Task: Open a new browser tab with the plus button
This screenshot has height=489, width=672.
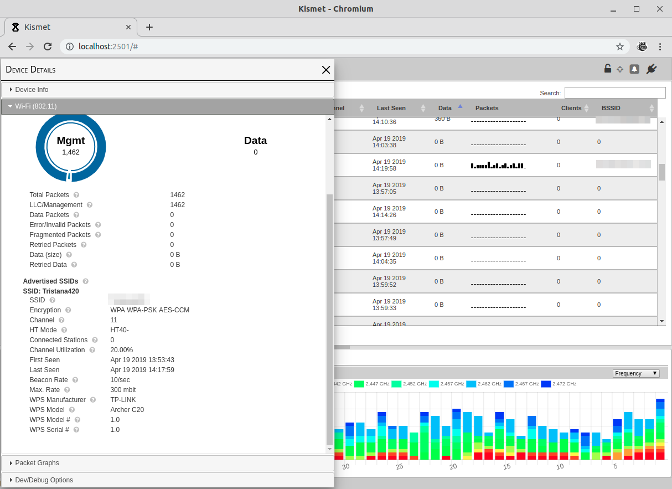Action: [149, 27]
